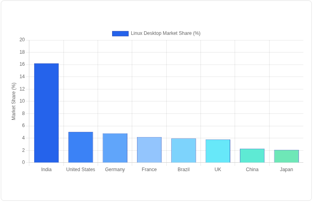
Task: Select the Germany bar
Action: point(115,148)
